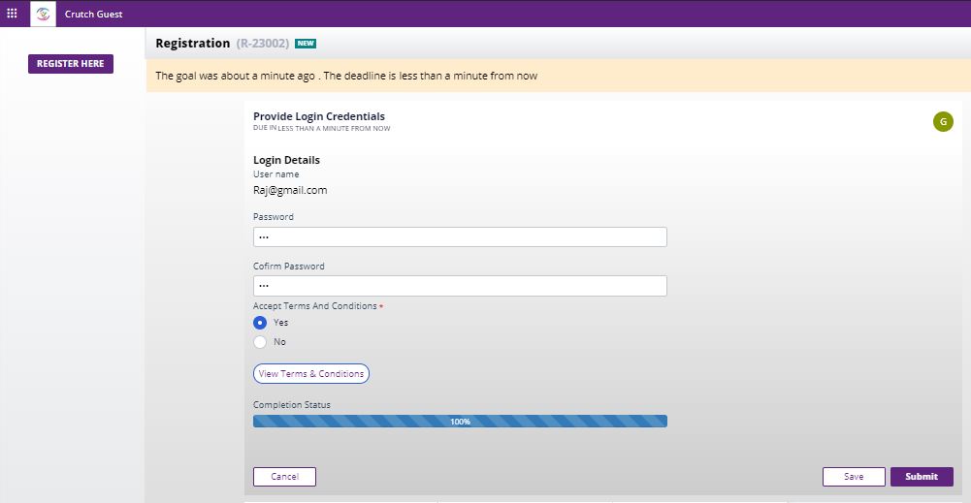
Task: Cancel the registration form
Action: pyautogui.click(x=285, y=477)
